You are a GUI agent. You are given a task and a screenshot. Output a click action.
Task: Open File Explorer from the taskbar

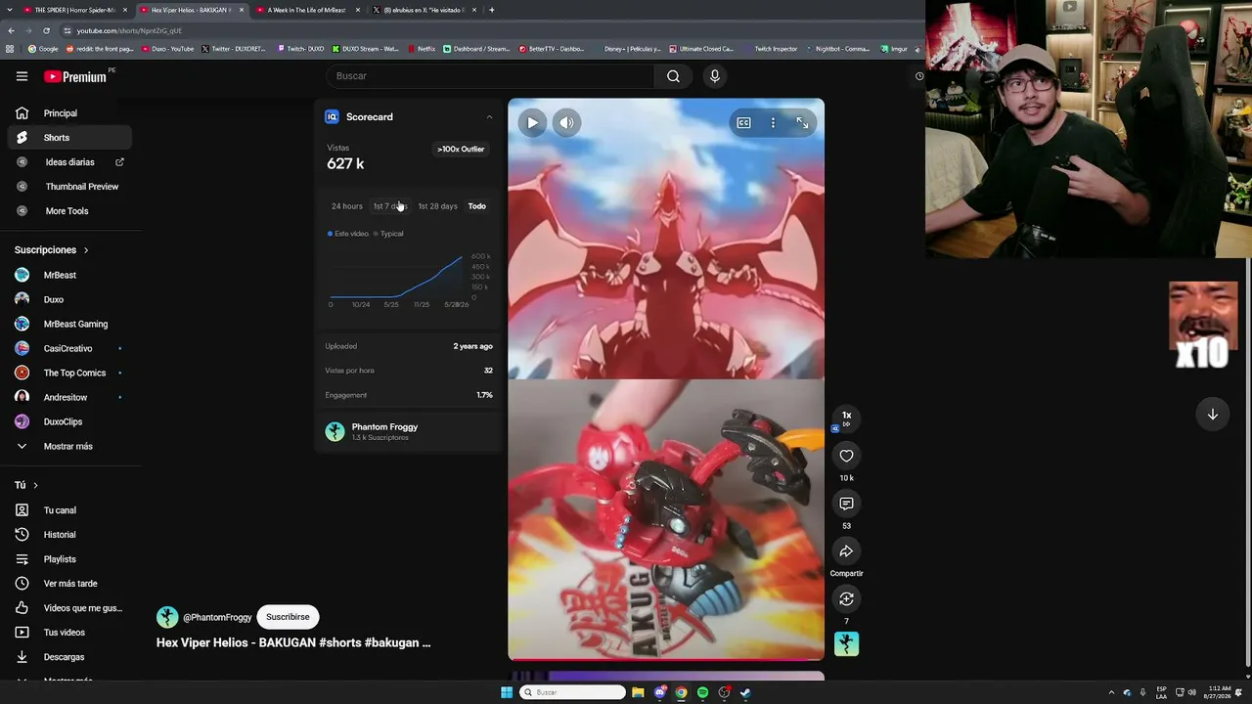coord(638,692)
